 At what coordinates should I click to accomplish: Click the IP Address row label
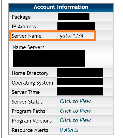pos(24,27)
